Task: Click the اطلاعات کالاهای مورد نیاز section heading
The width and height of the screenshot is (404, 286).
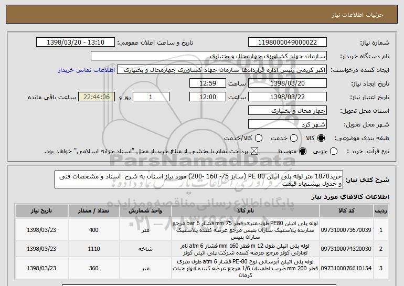Action: point(350,197)
